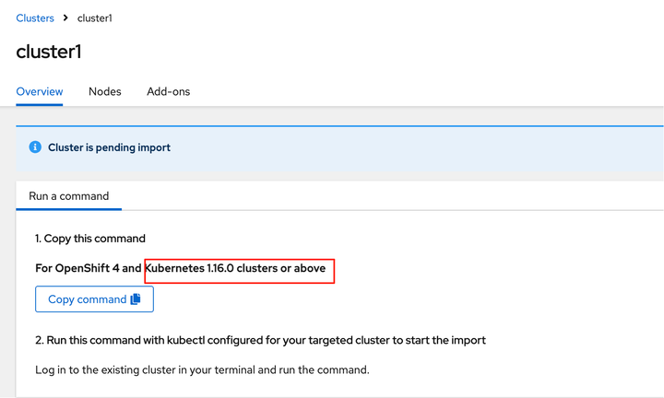Image resolution: width=664 pixels, height=398 pixels.
Task: Click the red-outlined 'Kubernetes 1.16.0 clusters or above' text
Action: point(239,269)
